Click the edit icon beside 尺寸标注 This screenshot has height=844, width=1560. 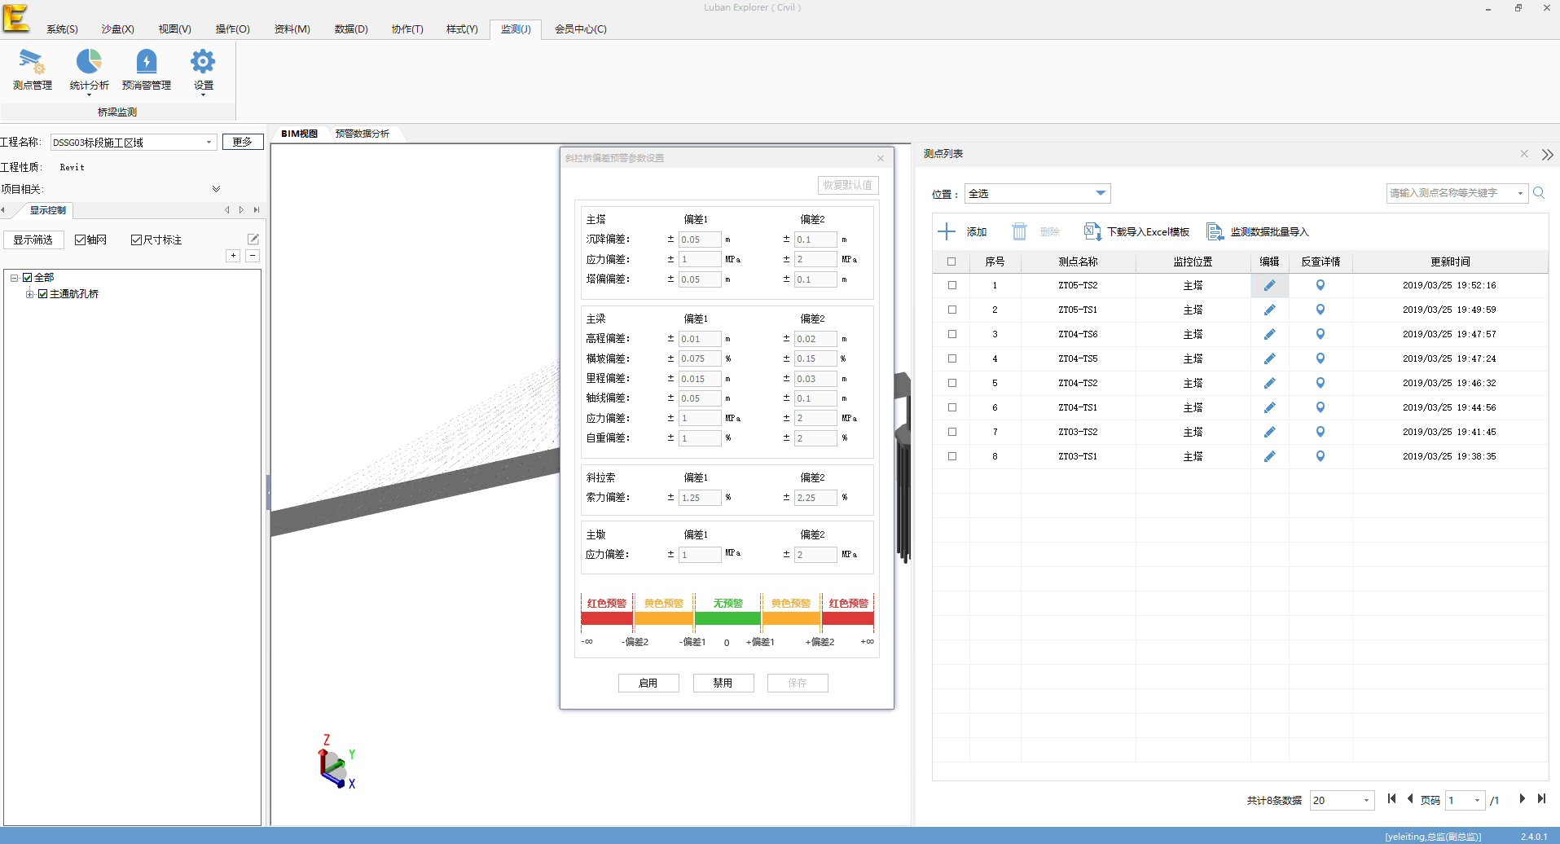[x=253, y=239]
